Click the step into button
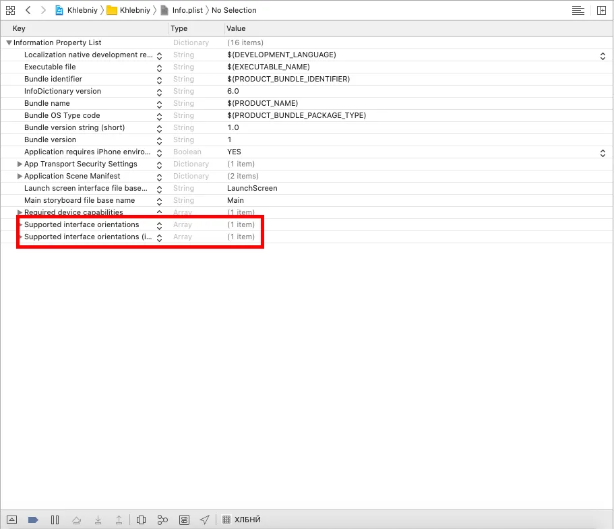 tap(98, 520)
